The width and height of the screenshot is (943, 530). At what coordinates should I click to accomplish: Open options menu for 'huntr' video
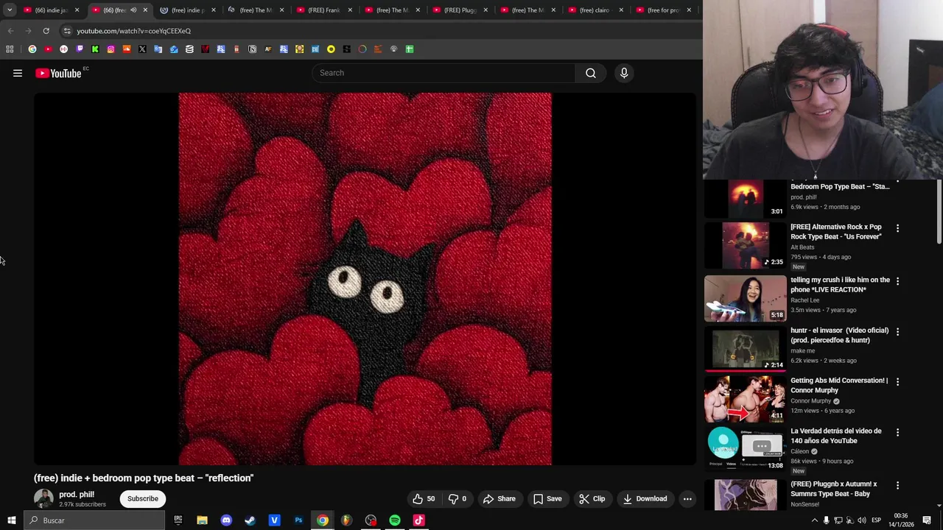[897, 332]
